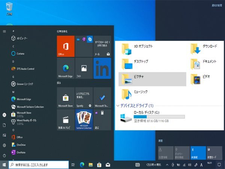Select the ミュージック folder

(x=135, y=94)
